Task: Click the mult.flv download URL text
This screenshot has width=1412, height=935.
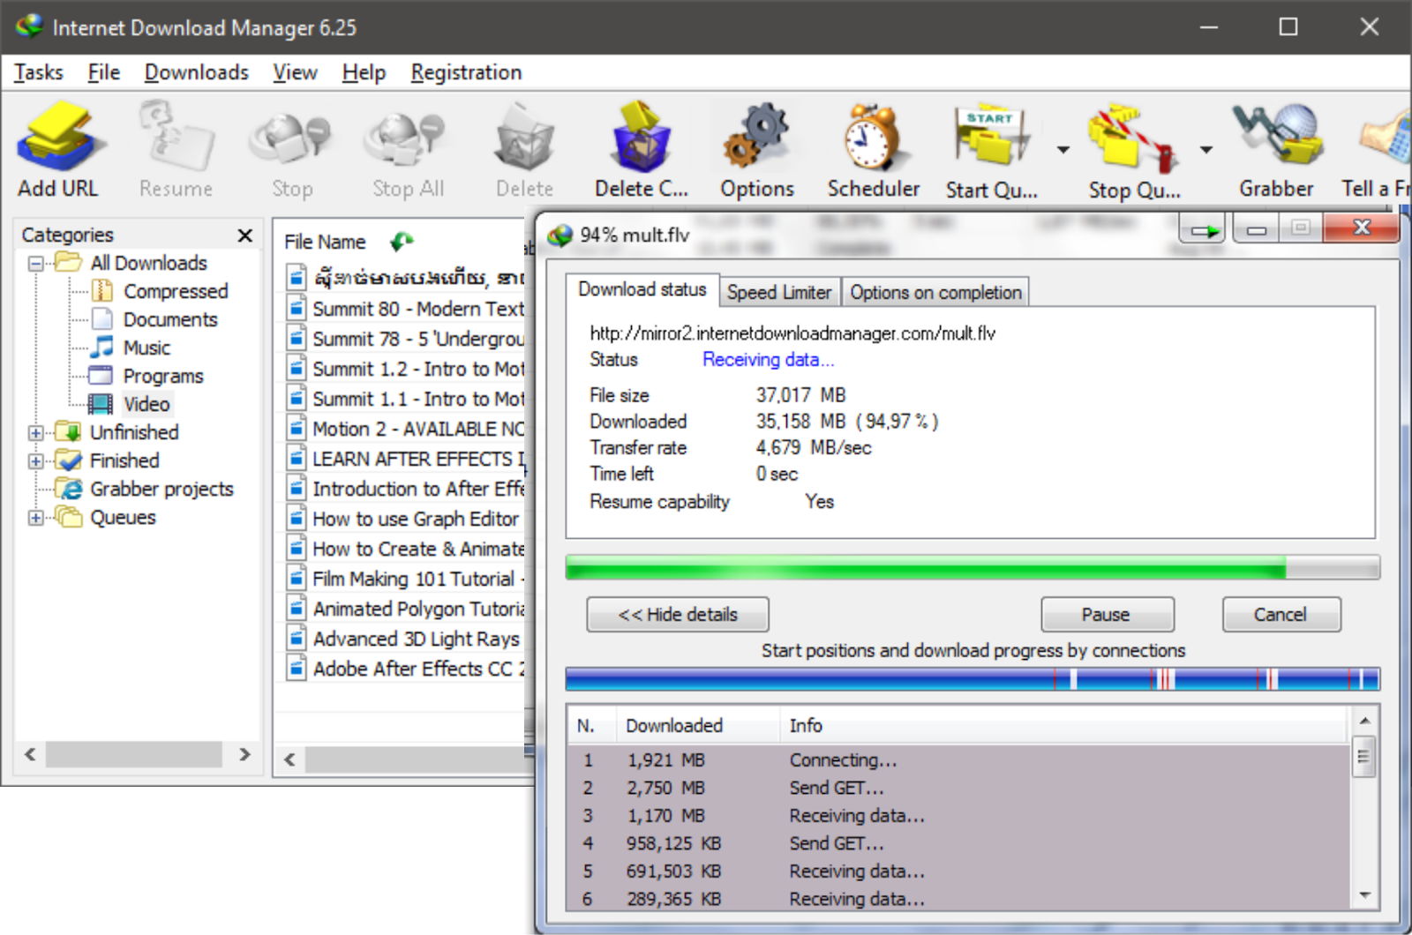Action: [792, 333]
